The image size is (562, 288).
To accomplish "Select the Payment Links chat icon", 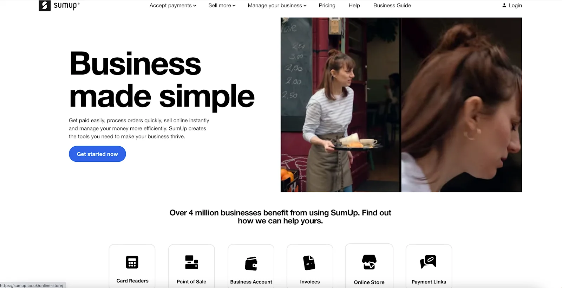I will pos(428,262).
